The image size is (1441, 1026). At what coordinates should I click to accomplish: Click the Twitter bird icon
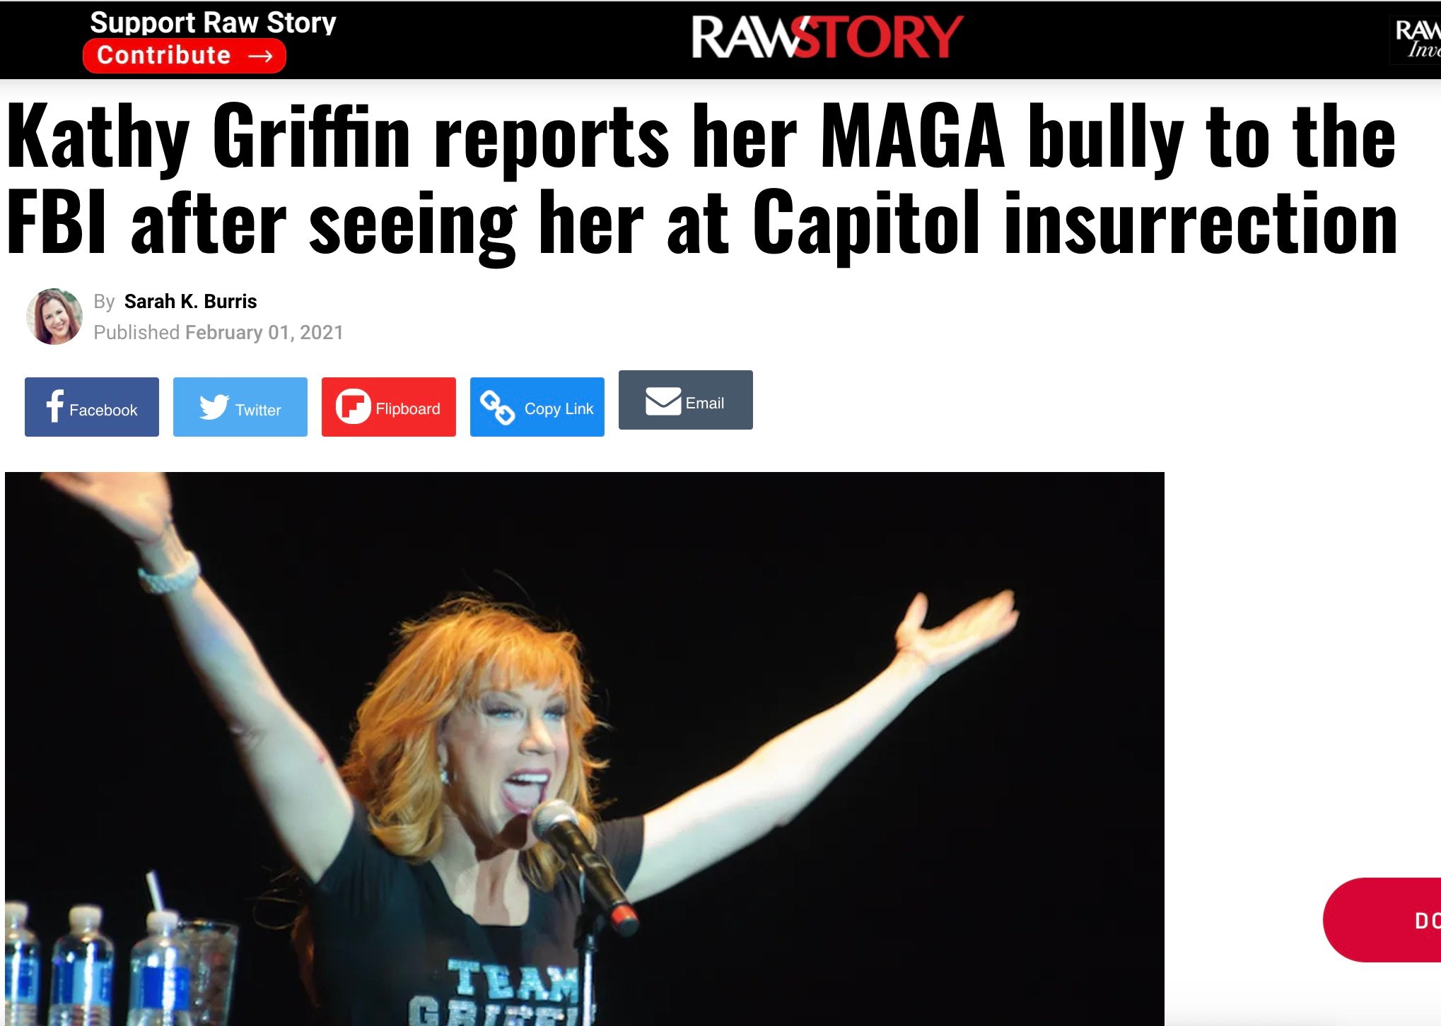(214, 407)
